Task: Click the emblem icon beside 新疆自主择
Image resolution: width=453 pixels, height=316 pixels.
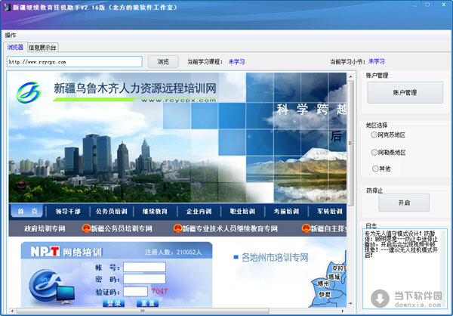Action: click(306, 228)
